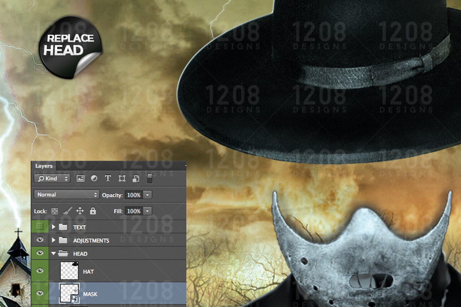Lock transparent pixels
Image resolution: width=461 pixels, height=307 pixels.
click(x=55, y=211)
